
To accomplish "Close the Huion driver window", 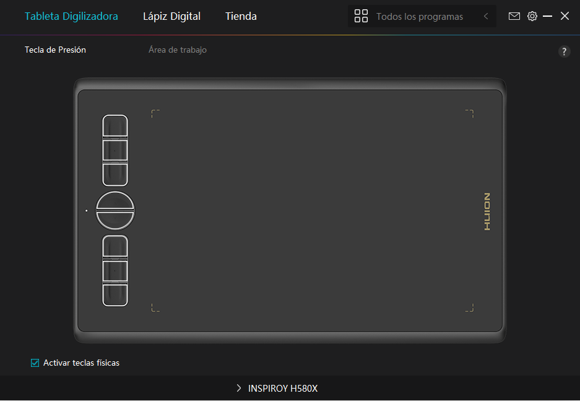I will [565, 16].
